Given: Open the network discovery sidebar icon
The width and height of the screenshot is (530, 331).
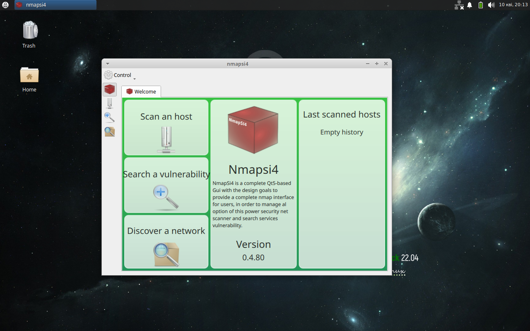Looking at the screenshot, I should pyautogui.click(x=110, y=132).
